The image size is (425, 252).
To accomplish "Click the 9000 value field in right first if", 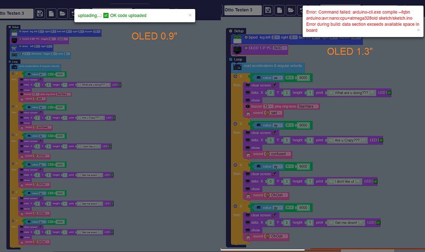I will [x=303, y=78].
